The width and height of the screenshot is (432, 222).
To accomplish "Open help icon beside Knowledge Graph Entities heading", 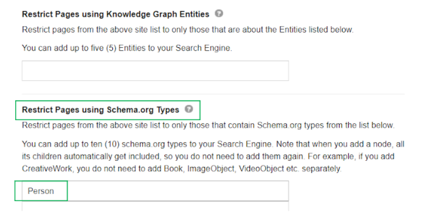I will point(219,13).
